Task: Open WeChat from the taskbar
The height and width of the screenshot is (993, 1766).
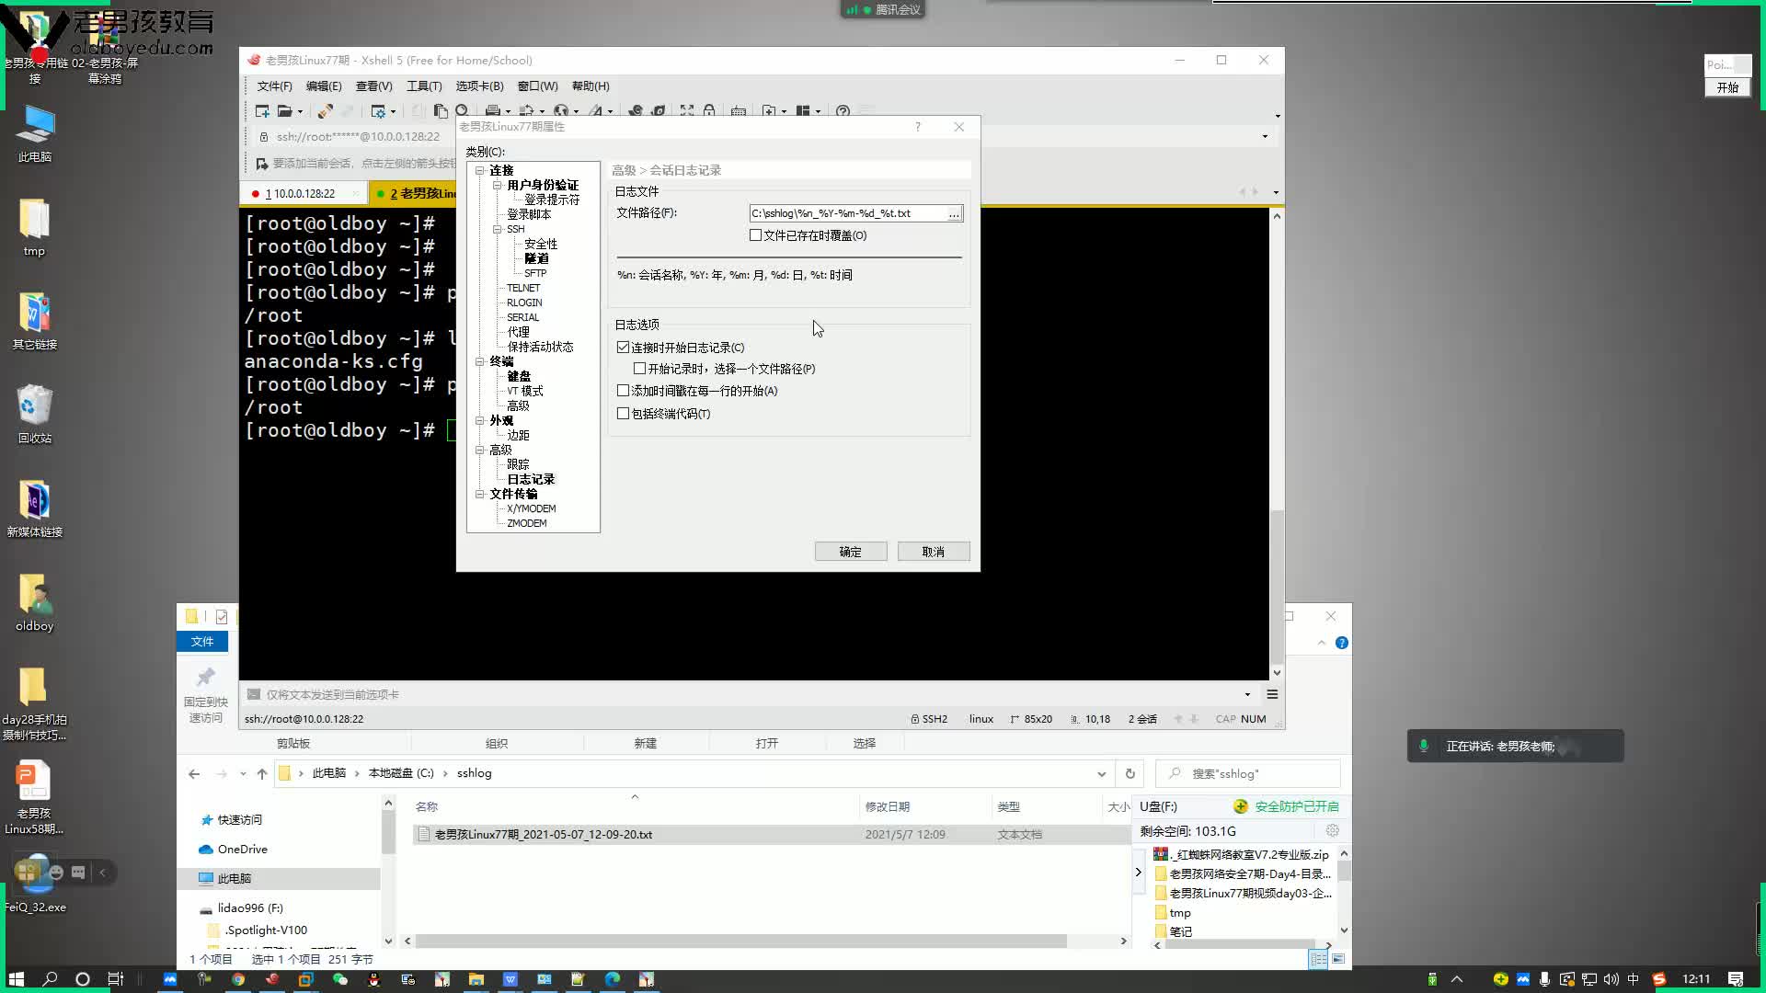Action: pyautogui.click(x=340, y=979)
